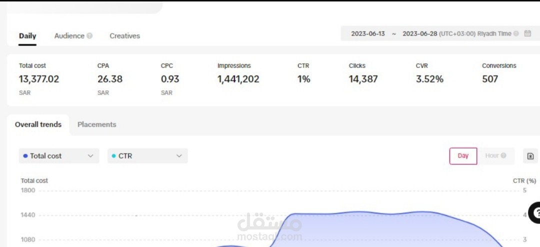
Task: Switch to the Daily tab
Action: [27, 36]
